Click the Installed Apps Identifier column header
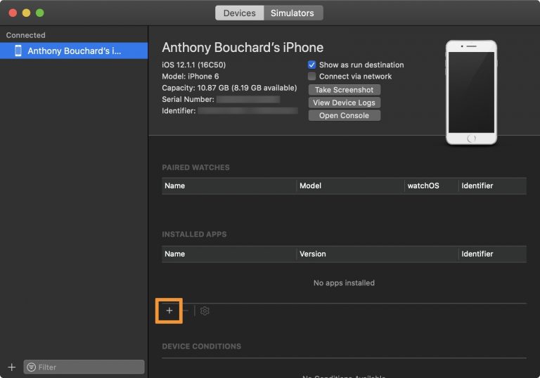This screenshot has width=540, height=378. 492,254
